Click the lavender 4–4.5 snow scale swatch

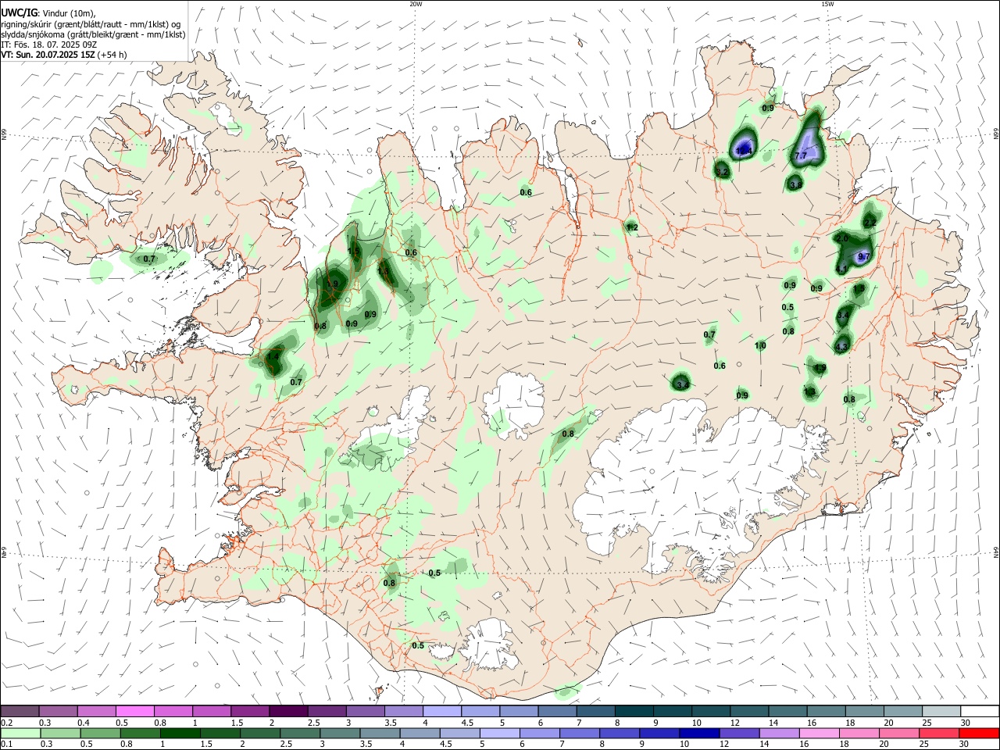441,711
